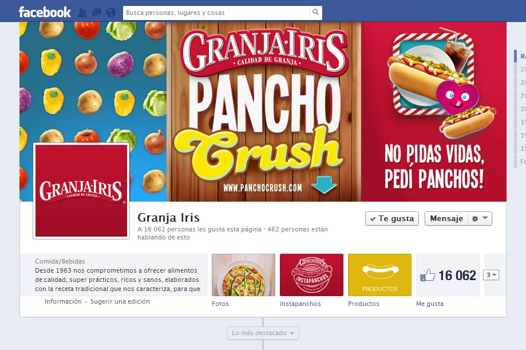Click Sugerir una edición link
Screen dimensions: 526x350
coord(120,301)
